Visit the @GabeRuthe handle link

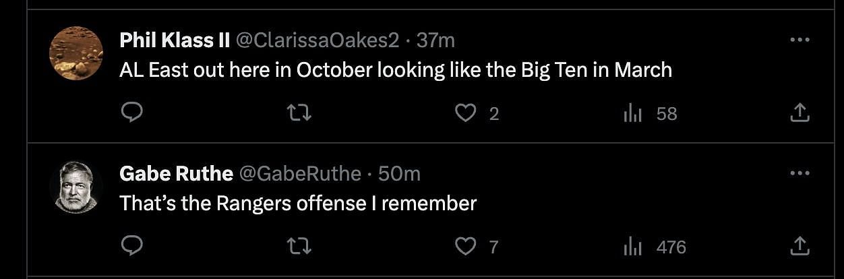[x=300, y=174]
